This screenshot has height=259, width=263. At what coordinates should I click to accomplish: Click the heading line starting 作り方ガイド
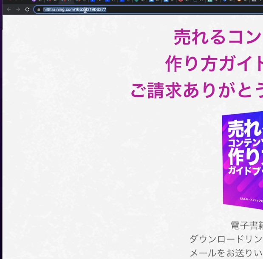214,64
